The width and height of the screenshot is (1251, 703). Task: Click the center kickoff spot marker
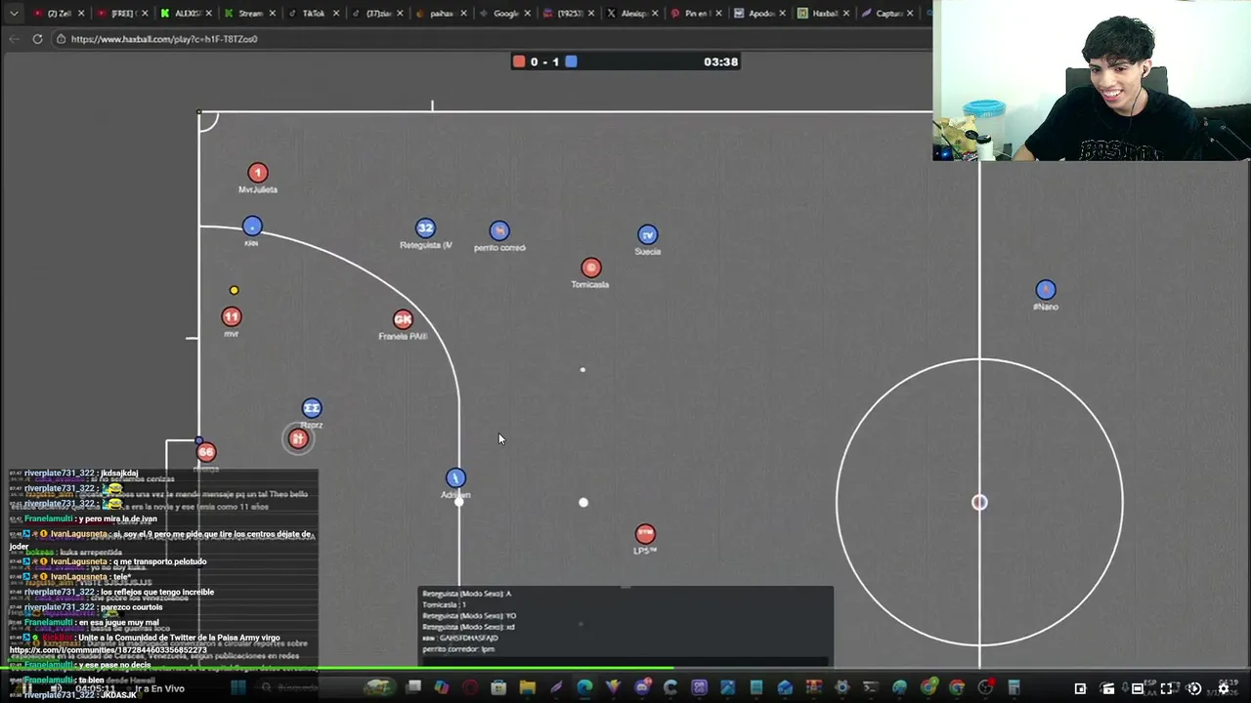979,502
